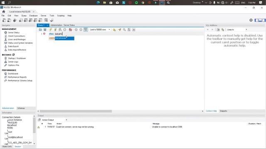This screenshot has width=266, height=149.
Task: Commit transaction toolbar icon
Action: click(76, 29)
